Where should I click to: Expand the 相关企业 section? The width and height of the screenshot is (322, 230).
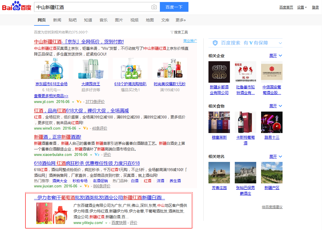[276, 56]
